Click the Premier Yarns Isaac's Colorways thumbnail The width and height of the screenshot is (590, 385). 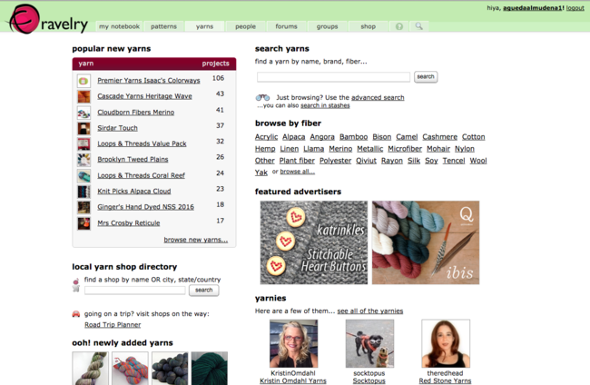pos(84,81)
